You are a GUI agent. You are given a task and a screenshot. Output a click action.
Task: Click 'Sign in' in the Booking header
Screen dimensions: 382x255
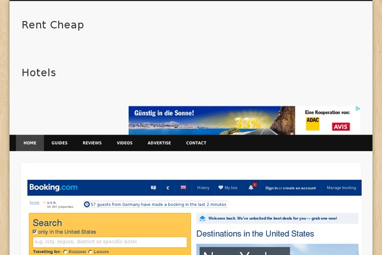(x=271, y=188)
